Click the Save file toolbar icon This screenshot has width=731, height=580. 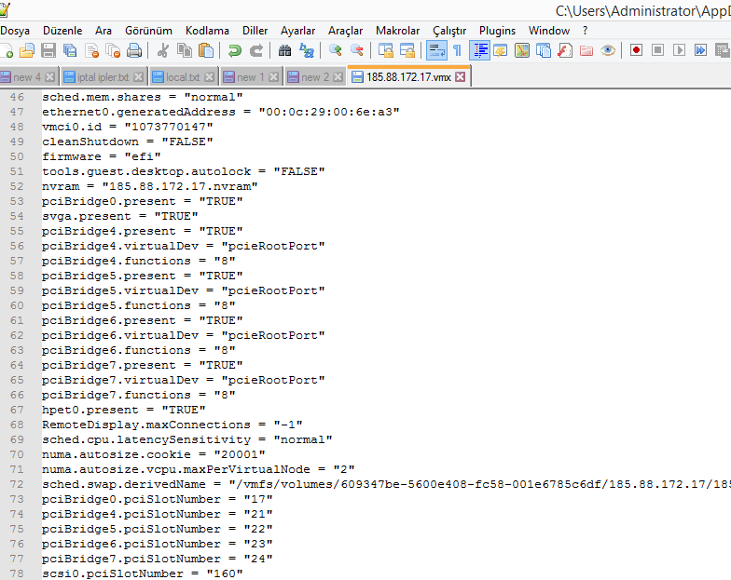point(48,50)
